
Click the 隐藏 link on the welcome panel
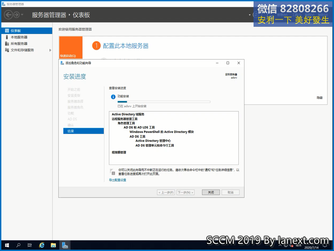tap(320, 98)
